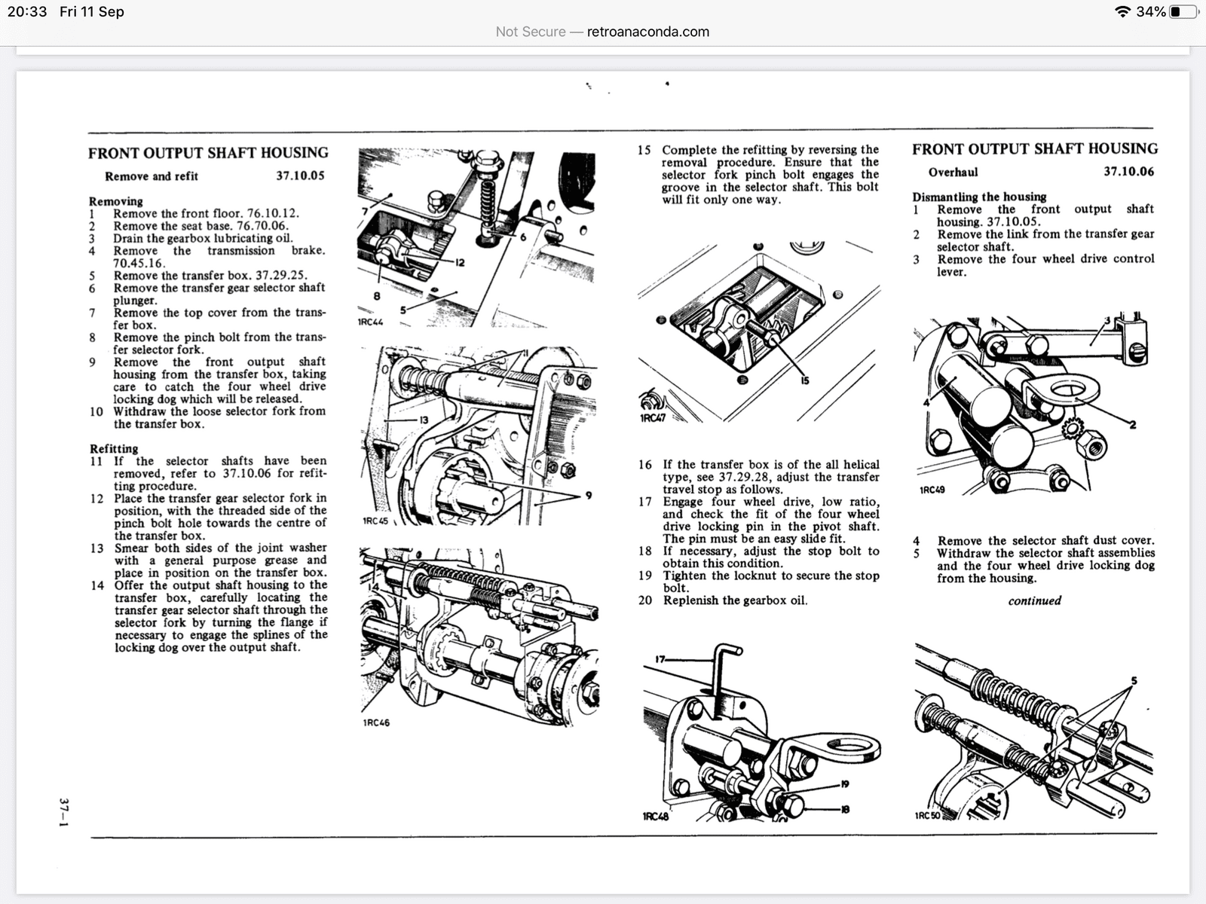This screenshot has height=904, width=1206.
Task: Open the 1RC46 output shaft diagram
Action: click(x=479, y=637)
